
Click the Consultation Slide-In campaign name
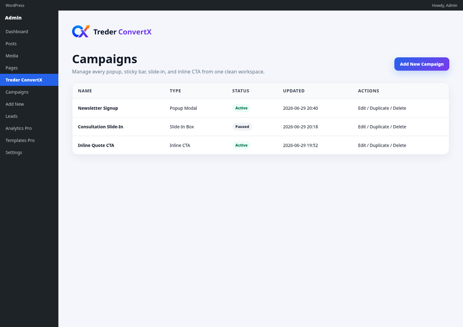(x=100, y=127)
